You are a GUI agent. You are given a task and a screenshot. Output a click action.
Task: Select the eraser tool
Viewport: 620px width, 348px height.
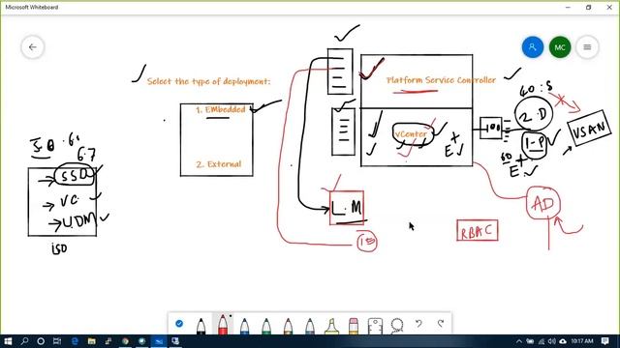point(354,326)
